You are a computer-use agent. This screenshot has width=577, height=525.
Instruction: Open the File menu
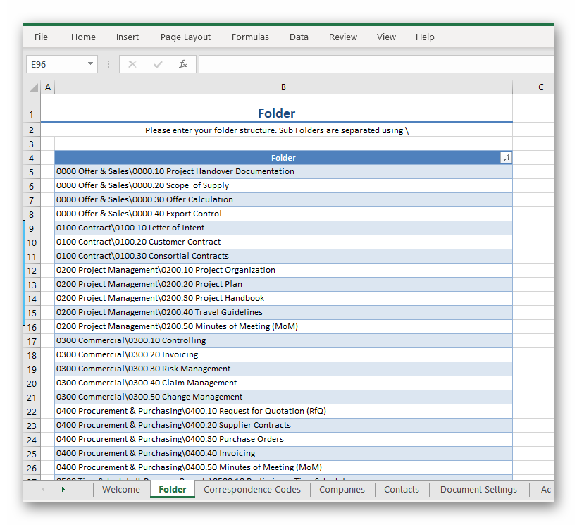coord(41,37)
